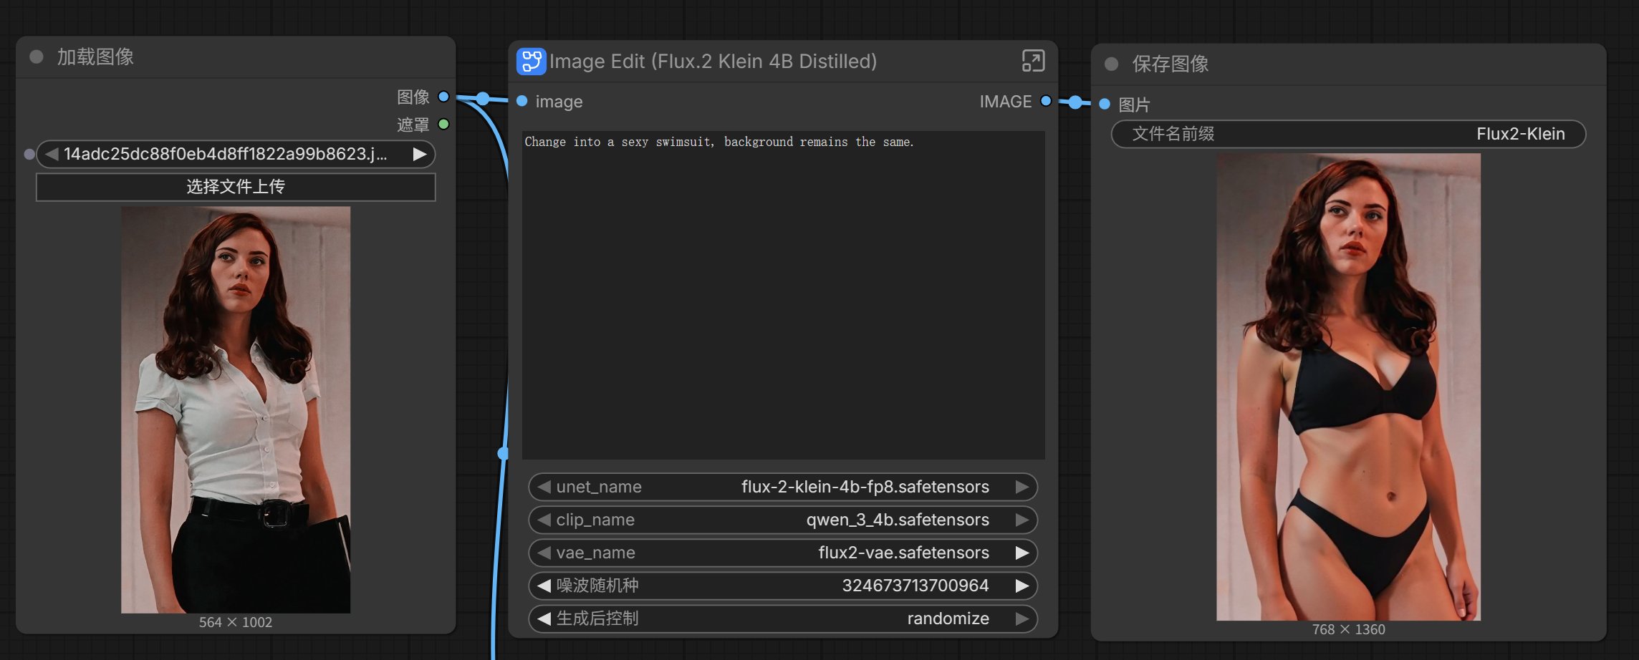Click previous arrow on image filename selector

51,155
